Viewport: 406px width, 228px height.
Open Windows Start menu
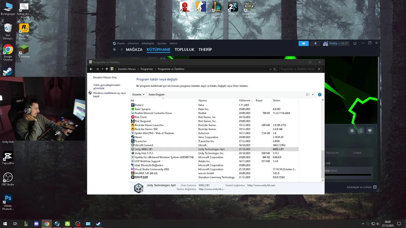(x=5, y=224)
